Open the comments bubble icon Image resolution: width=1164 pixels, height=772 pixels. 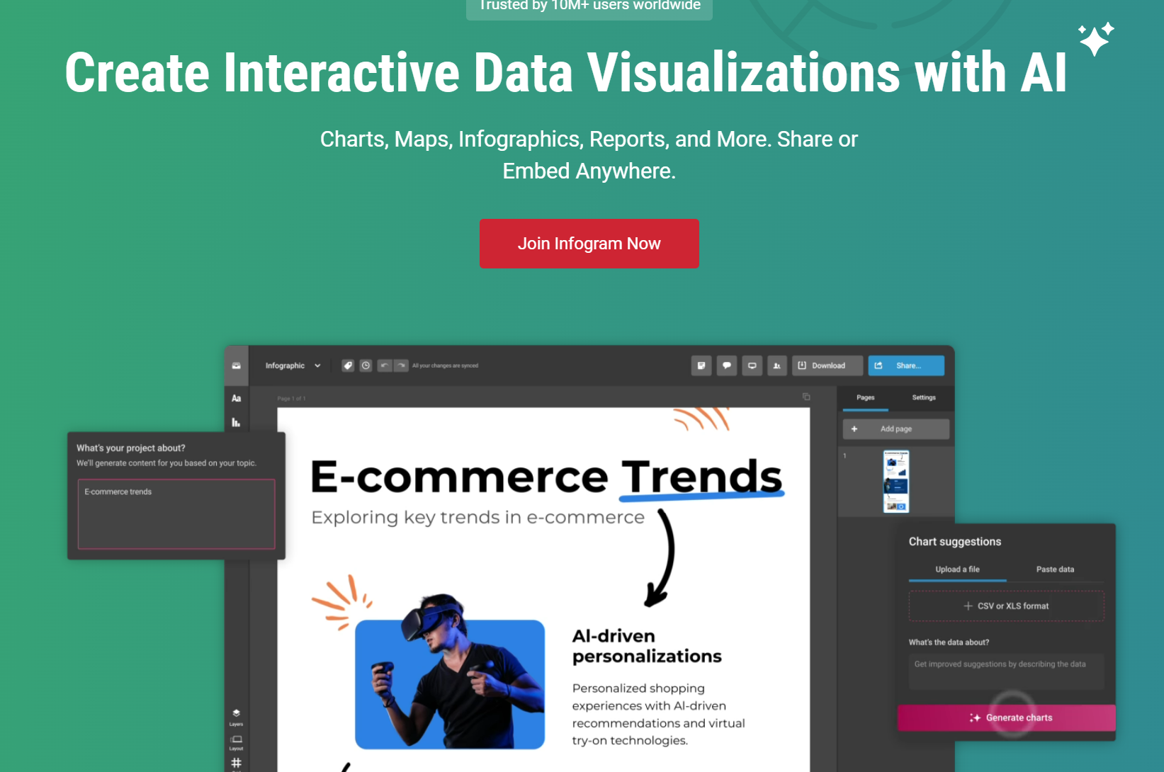[726, 365]
